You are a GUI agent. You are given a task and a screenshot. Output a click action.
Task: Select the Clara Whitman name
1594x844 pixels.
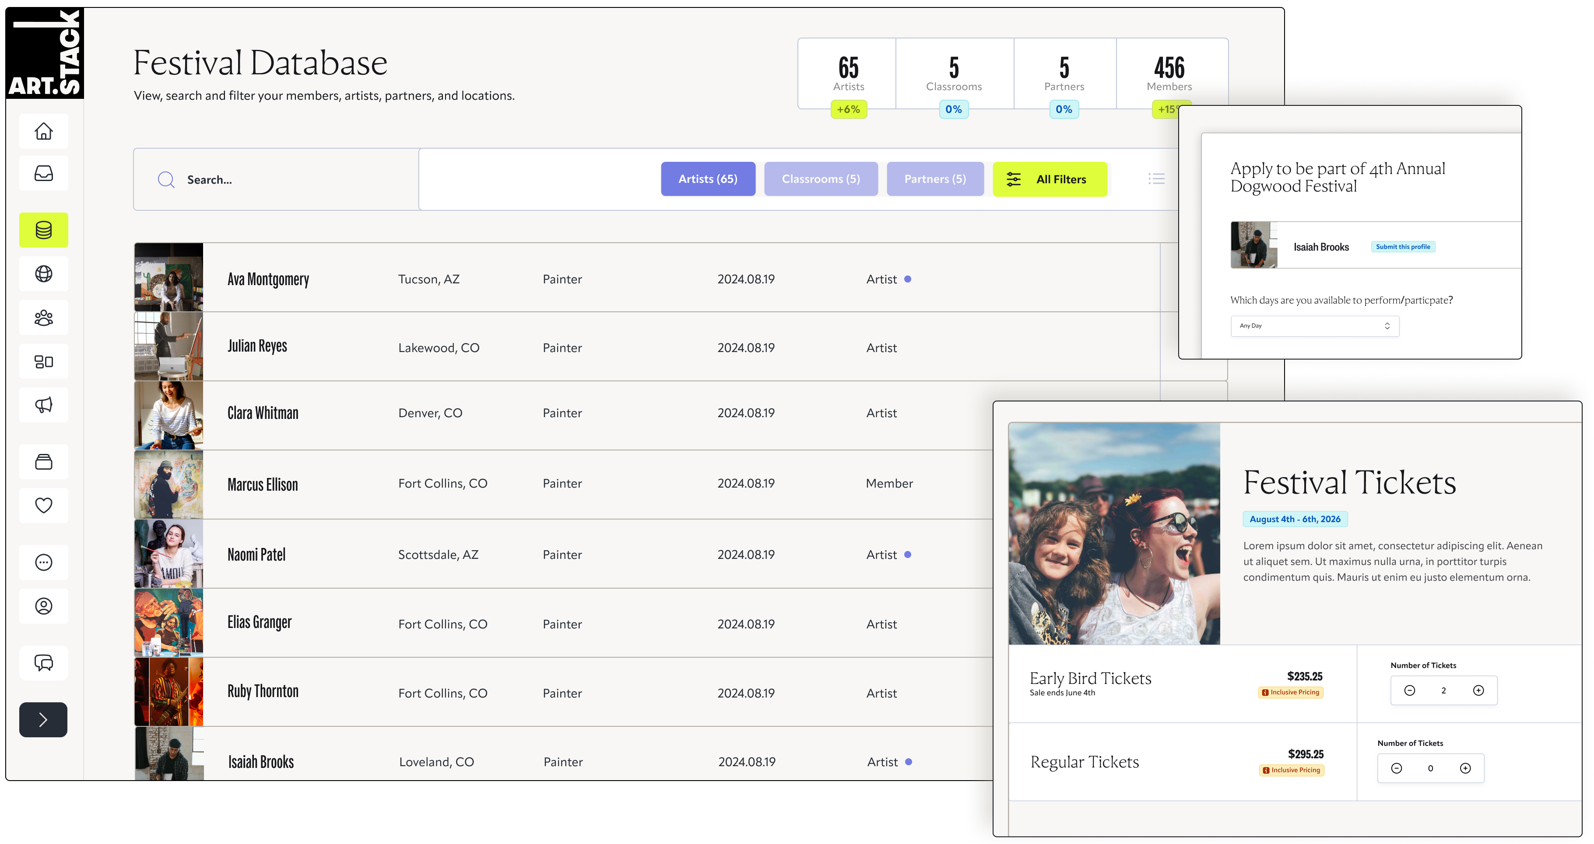263,413
